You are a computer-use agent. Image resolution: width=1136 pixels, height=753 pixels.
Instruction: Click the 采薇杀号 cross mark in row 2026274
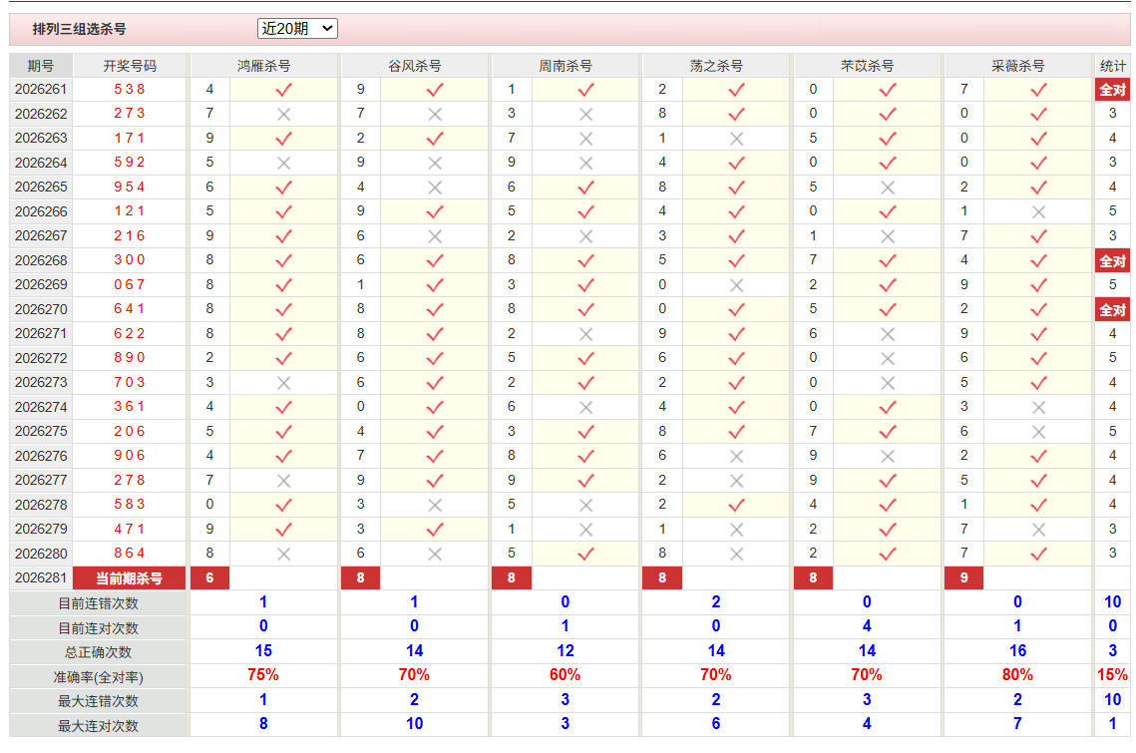pos(1039,408)
